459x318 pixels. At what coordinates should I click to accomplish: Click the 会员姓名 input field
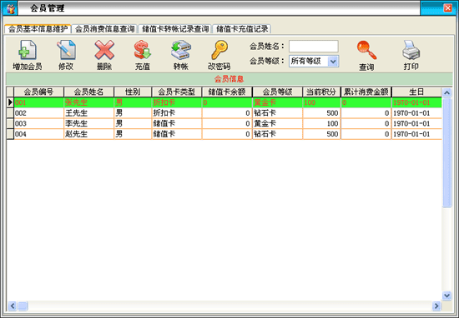click(314, 46)
